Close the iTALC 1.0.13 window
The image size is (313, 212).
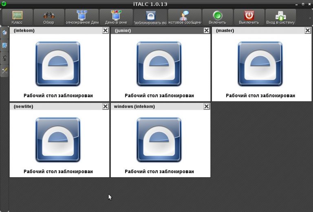(x=309, y=4)
